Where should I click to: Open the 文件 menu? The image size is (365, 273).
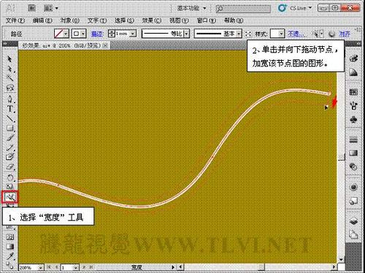tap(15, 20)
